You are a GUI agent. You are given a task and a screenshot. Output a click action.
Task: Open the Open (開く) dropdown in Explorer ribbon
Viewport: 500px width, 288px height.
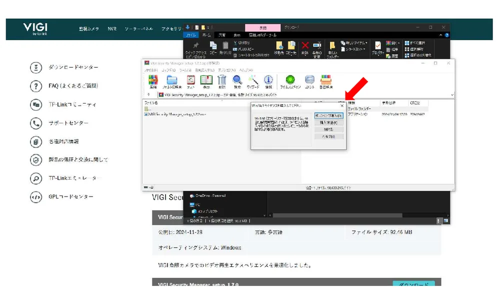(392, 42)
